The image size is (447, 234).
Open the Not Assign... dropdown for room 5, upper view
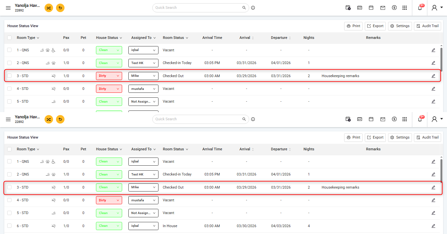(143, 101)
